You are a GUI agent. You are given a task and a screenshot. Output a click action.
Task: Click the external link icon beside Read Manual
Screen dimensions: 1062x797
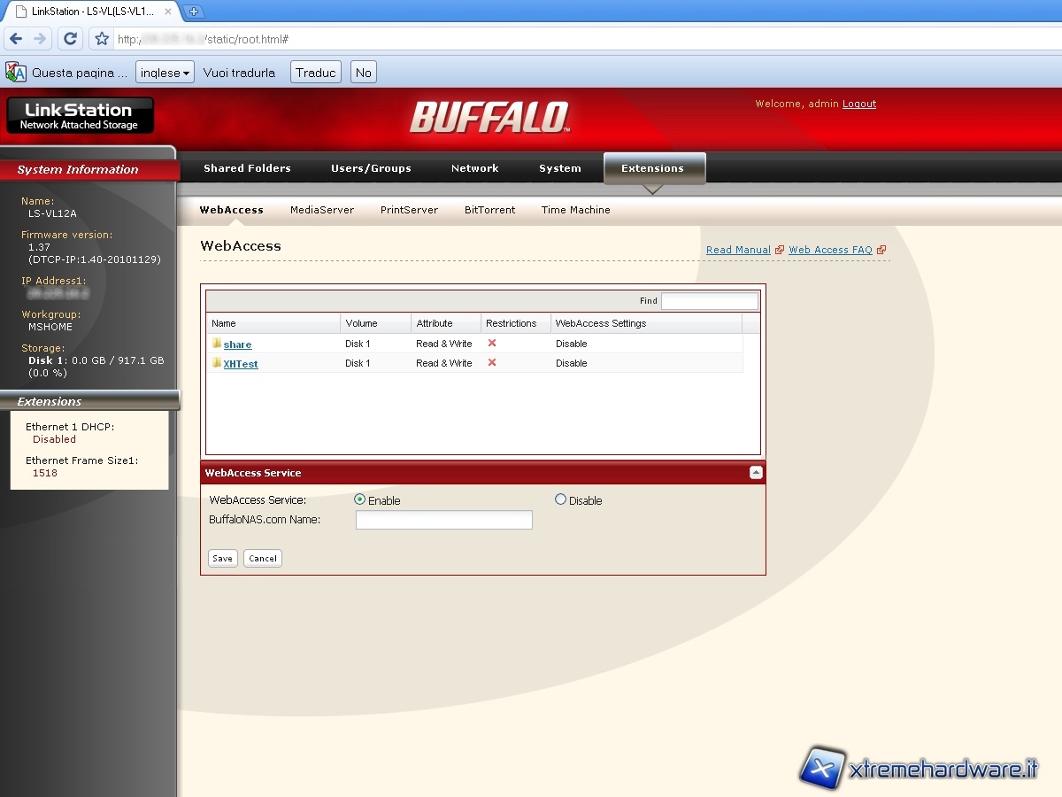780,250
